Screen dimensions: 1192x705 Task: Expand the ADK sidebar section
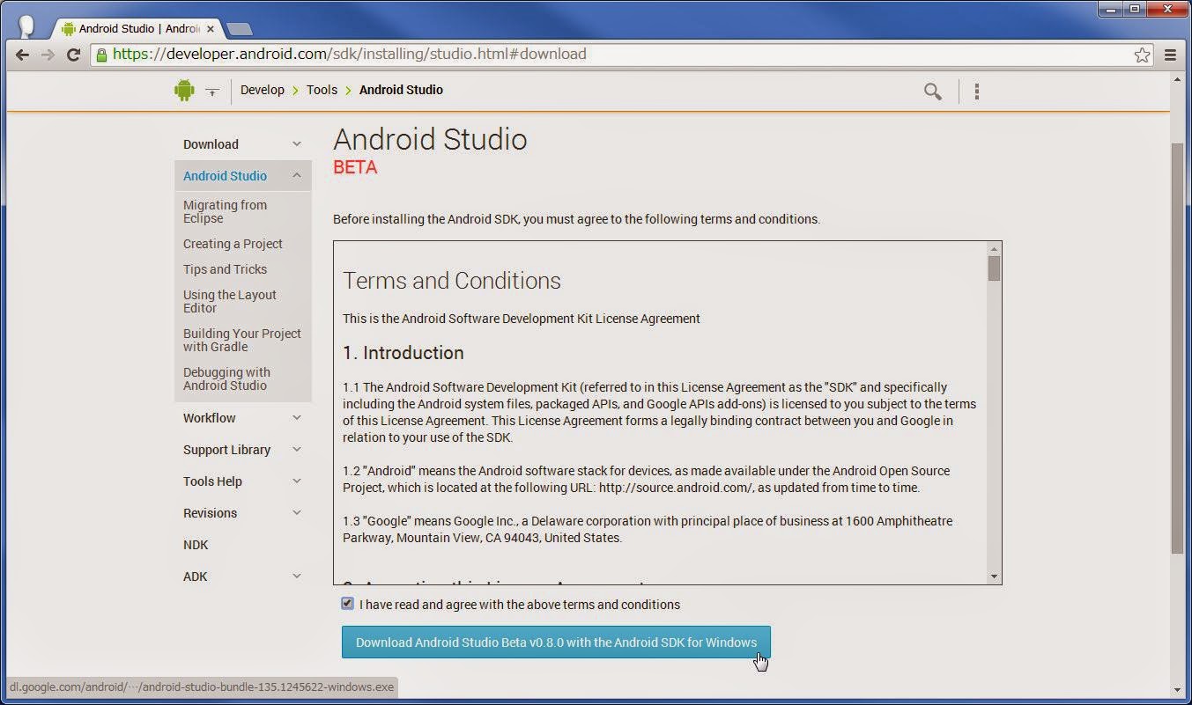(x=297, y=576)
